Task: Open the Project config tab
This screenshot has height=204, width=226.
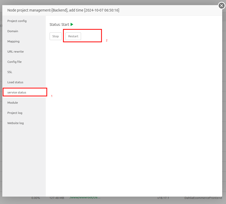Action: click(x=17, y=21)
